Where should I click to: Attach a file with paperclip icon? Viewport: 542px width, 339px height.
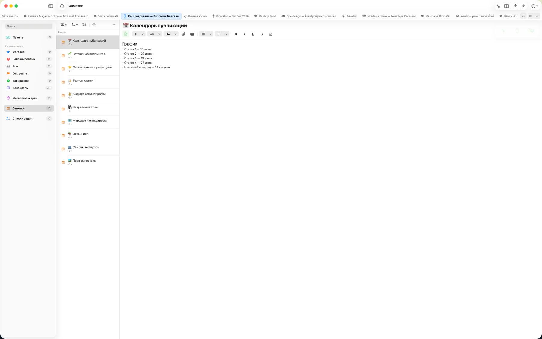point(184,34)
